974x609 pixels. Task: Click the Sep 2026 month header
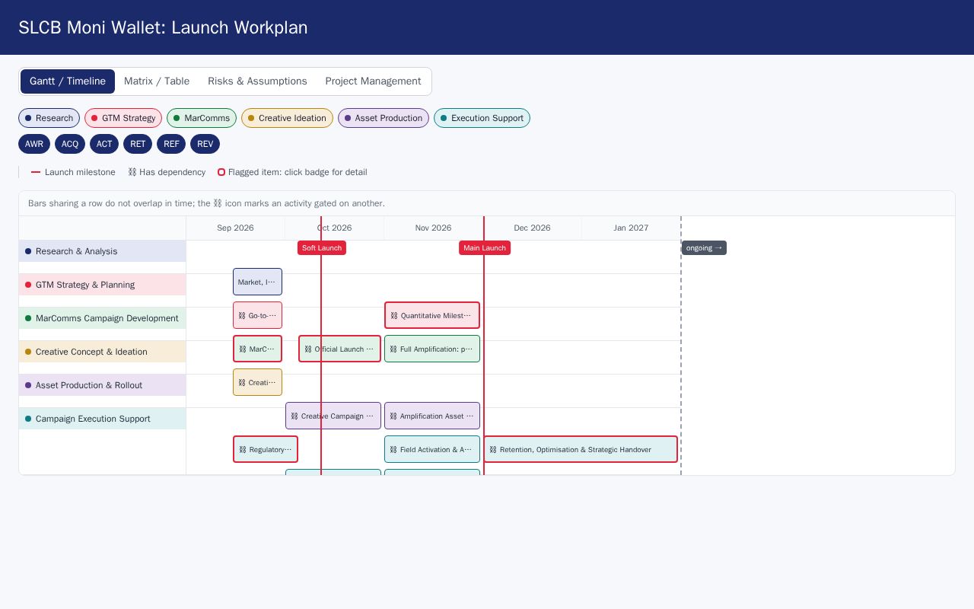point(235,228)
